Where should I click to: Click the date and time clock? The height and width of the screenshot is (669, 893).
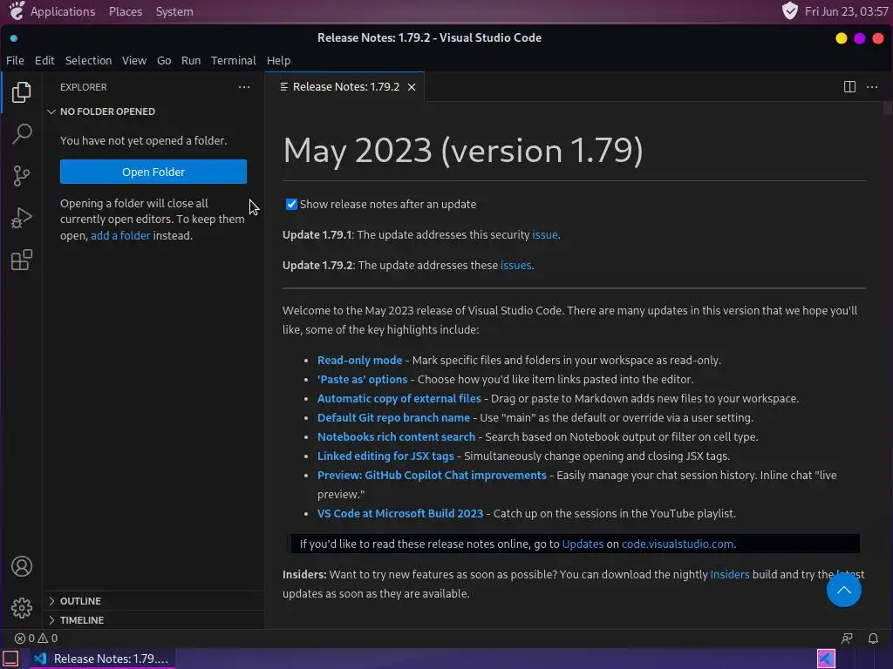(x=846, y=11)
